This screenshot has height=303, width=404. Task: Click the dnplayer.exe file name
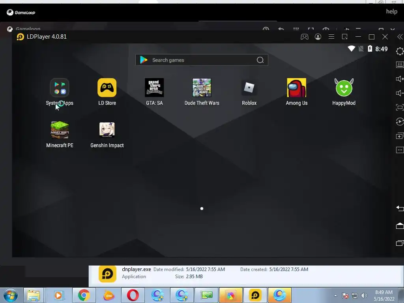coord(136,269)
